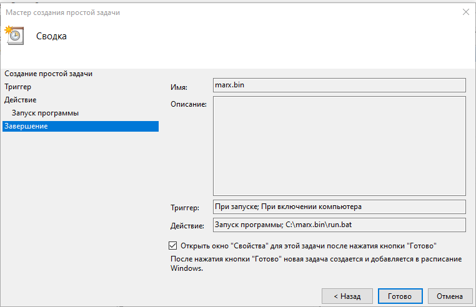Click the 'Сводка' page heading

pyautogui.click(x=51, y=36)
